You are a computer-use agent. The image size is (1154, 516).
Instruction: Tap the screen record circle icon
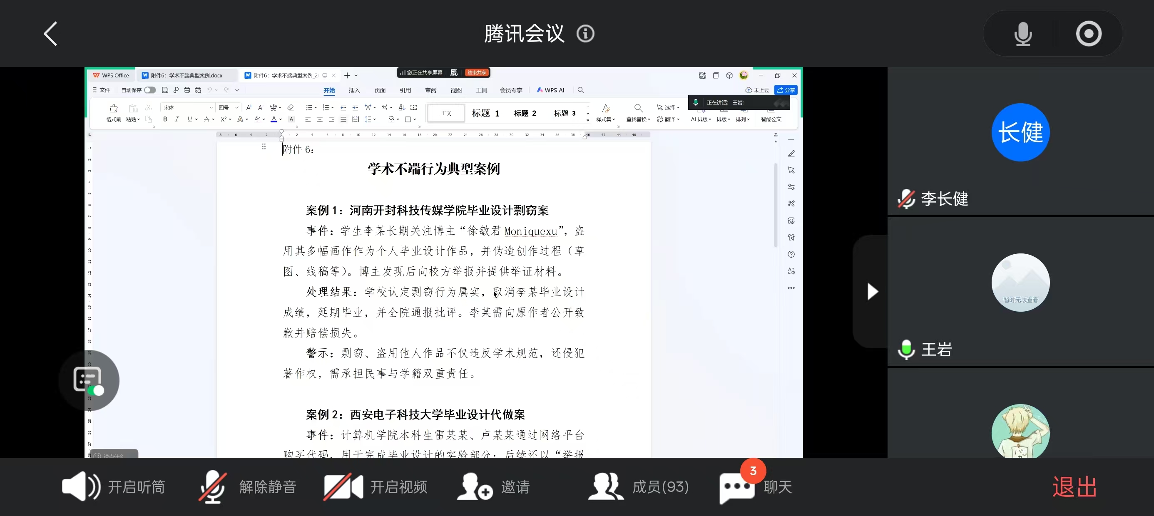pyautogui.click(x=1089, y=34)
